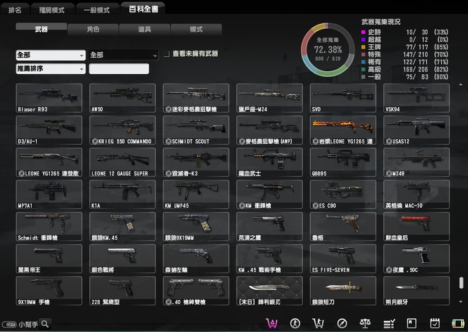Open the QBB95 weapon card
This screenshot has height=332, width=468.
click(x=343, y=162)
